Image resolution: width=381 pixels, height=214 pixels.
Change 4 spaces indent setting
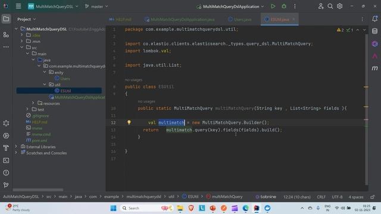(356, 197)
